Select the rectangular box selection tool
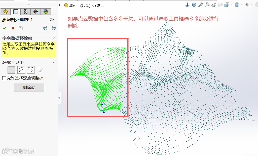The height and width of the screenshot is (156, 258). click(11, 70)
